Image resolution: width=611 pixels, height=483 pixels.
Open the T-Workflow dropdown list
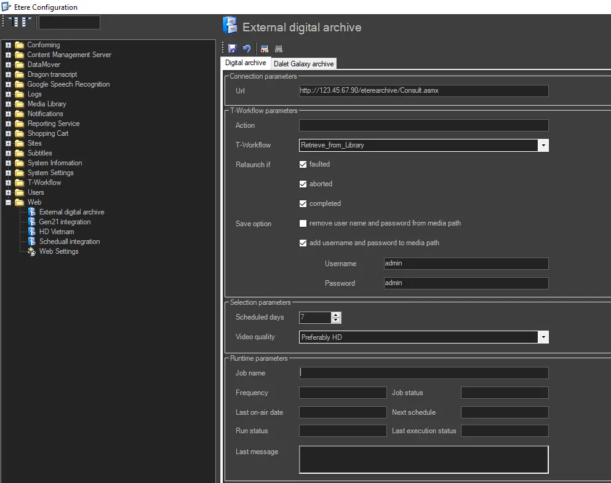(543, 145)
